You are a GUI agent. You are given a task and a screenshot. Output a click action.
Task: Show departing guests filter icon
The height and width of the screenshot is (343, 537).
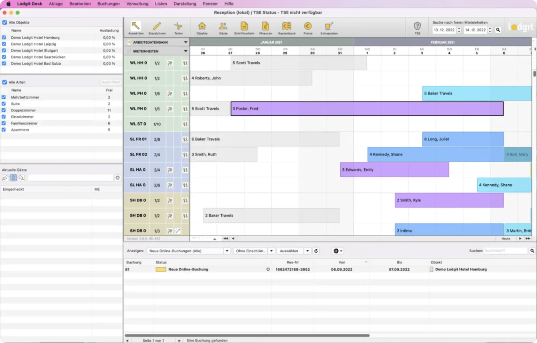5,177
